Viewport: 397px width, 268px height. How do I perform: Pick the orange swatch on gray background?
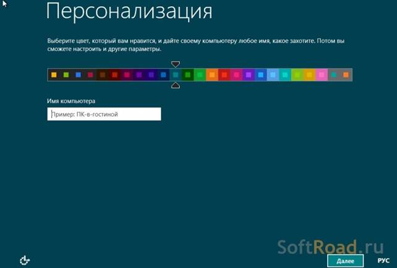coord(346,75)
